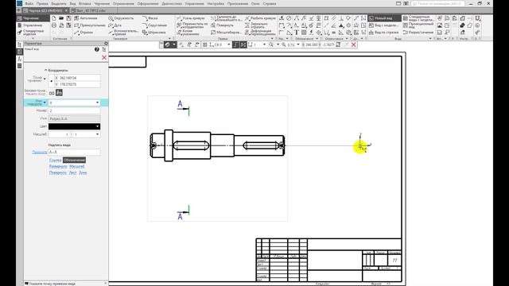Select the Фаска tool
509x286 pixels.
pos(150,18)
